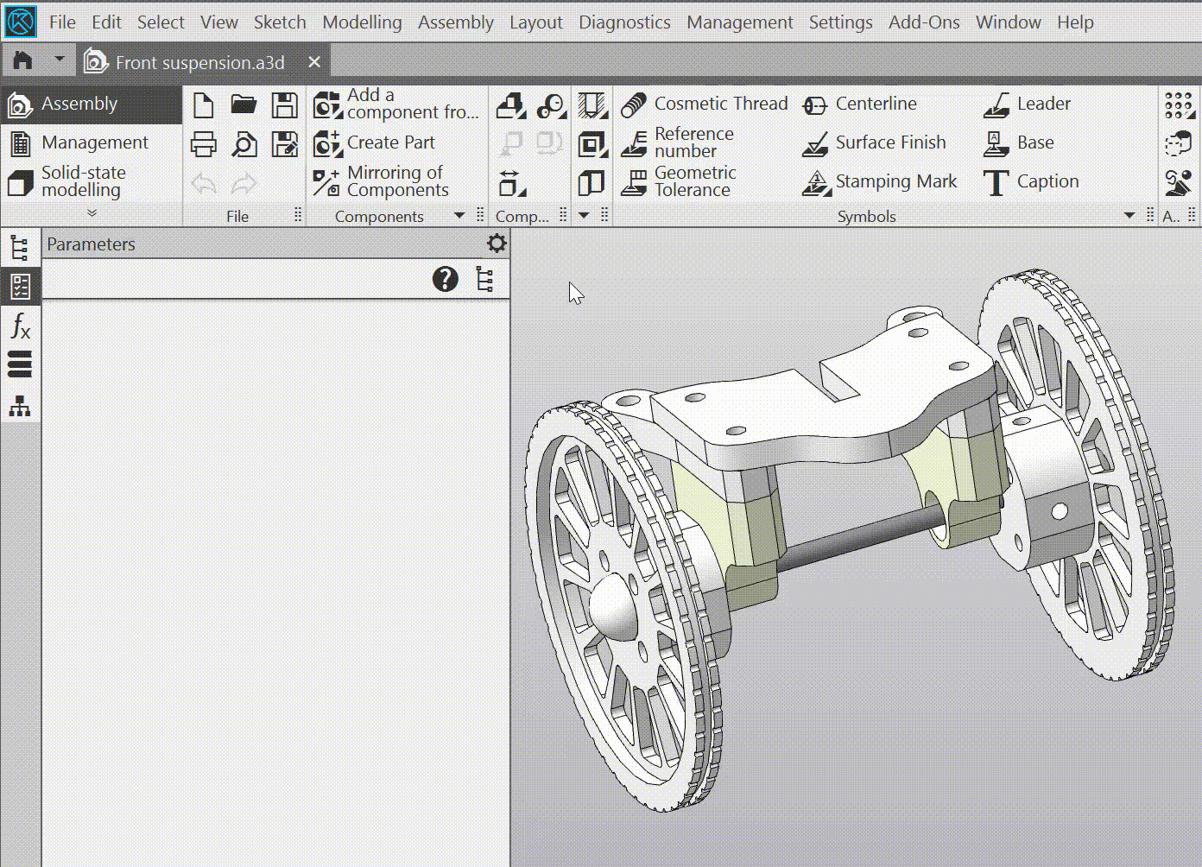The height and width of the screenshot is (867, 1202).
Task: Open Print Preview magnifier icon
Action: 244,144
